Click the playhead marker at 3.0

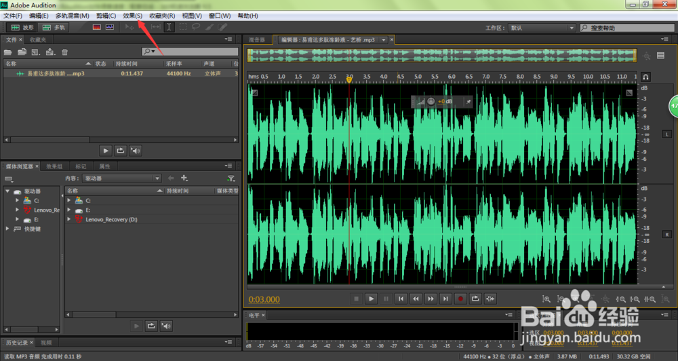(x=349, y=79)
